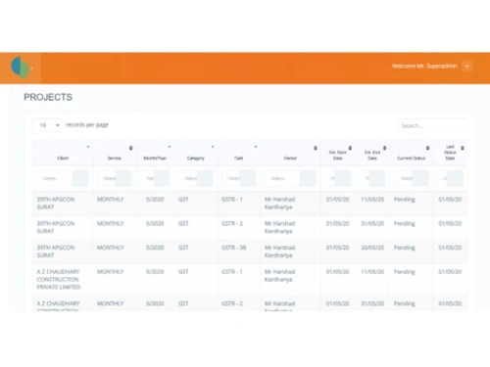
Task: Click the Welcome Mr. Superadmin text
Action: (x=424, y=67)
